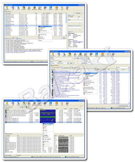Click Disconnect icon in the Servers window toolbar
This screenshot has height=162, width=135.
pyautogui.click(x=7, y=8)
